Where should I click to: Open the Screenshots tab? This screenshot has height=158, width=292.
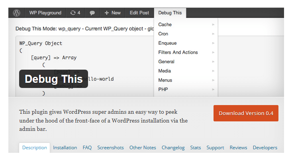(110, 148)
